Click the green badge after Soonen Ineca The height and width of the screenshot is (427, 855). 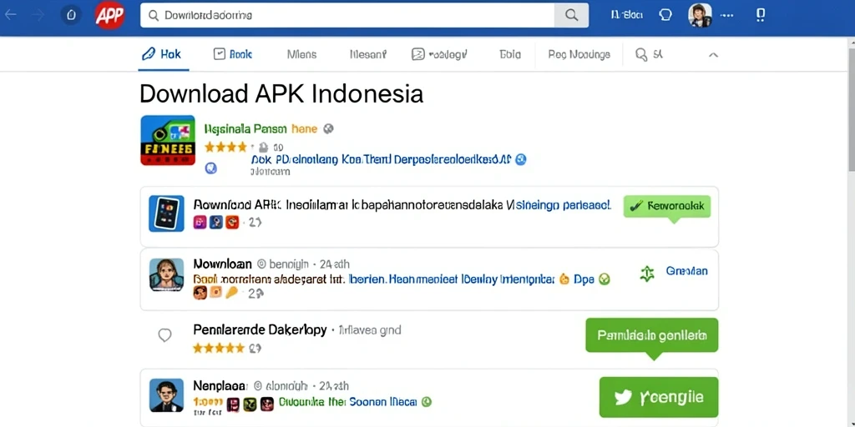pyautogui.click(x=427, y=402)
